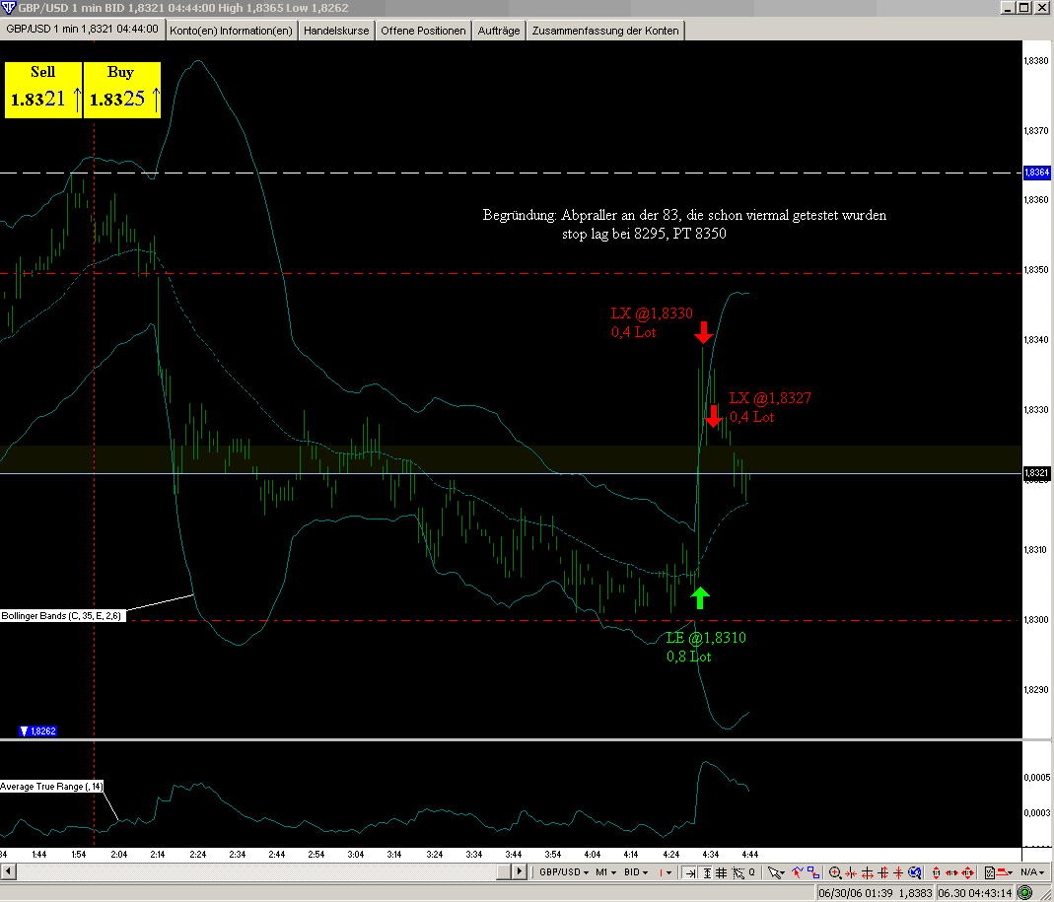
Task: Click the dotted selection crosshair icon
Action: pos(738,872)
